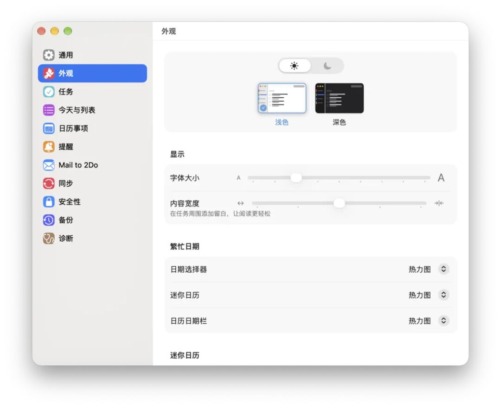Image resolution: width=501 pixels, height=408 pixels.
Task: Click the Backup clock icon
Action: [49, 220]
